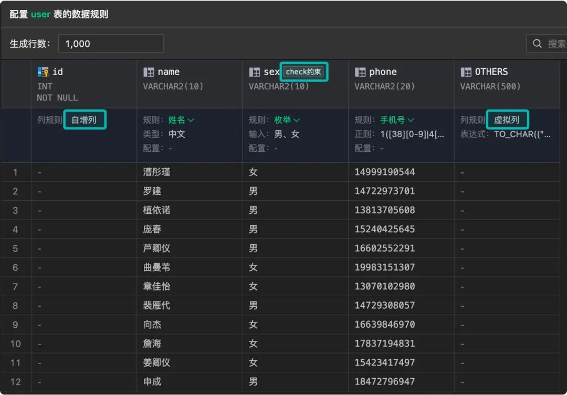
Task: Click phone number 14722973701
Action: (385, 191)
